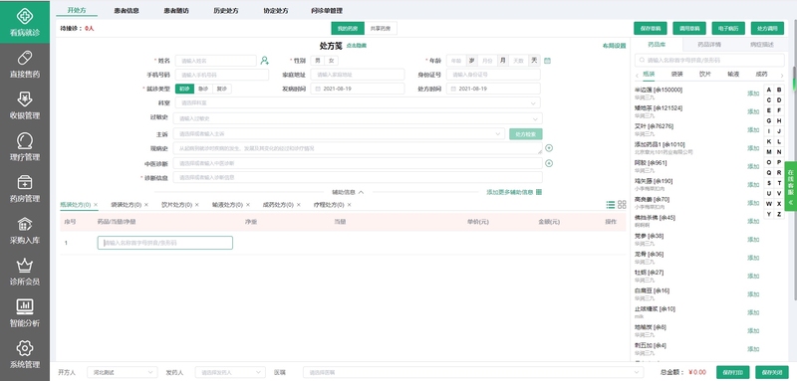Open 理疗管理 sidebar module
Image resolution: width=797 pixels, height=381 pixels.
24,147
